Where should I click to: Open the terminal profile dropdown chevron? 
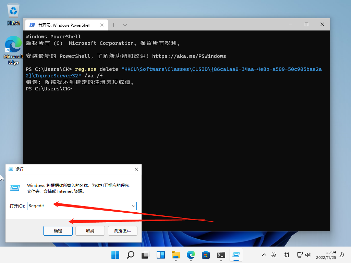coord(125,25)
